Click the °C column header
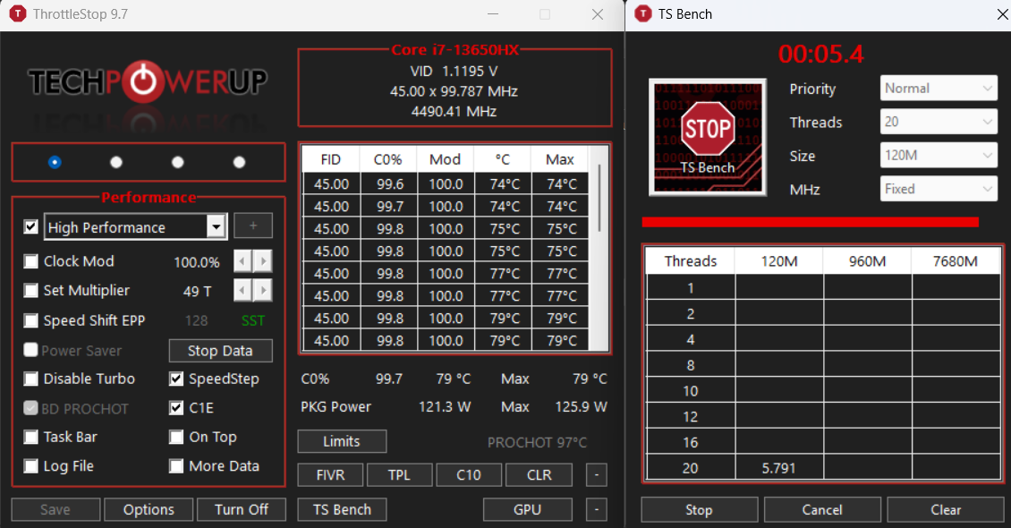1011x528 pixels. [x=502, y=159]
